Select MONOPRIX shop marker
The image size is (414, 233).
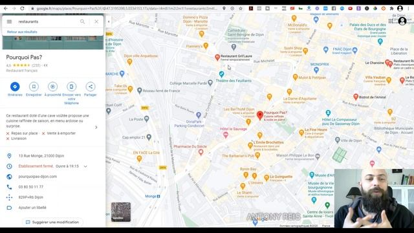tap(316, 71)
